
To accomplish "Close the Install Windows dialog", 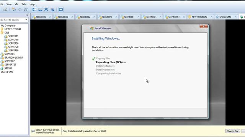I will point(204,26).
